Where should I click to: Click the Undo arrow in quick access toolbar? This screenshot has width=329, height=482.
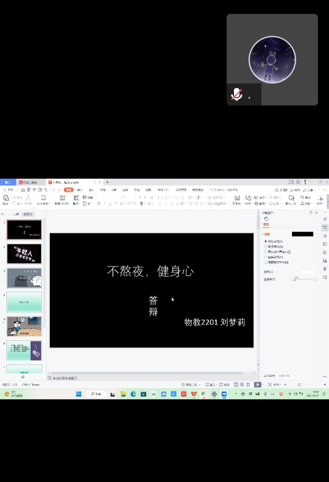point(46,190)
